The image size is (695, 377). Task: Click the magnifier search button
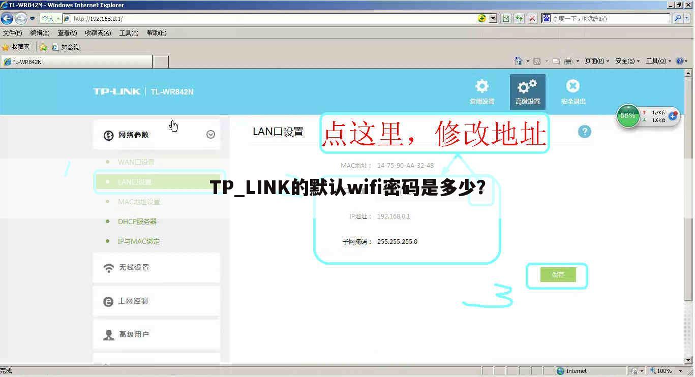click(677, 19)
